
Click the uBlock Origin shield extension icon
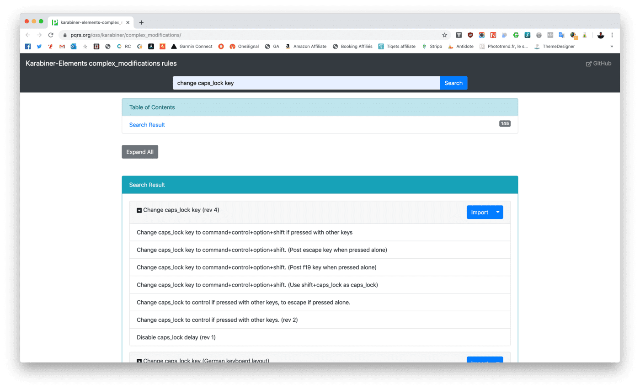pyautogui.click(x=470, y=35)
